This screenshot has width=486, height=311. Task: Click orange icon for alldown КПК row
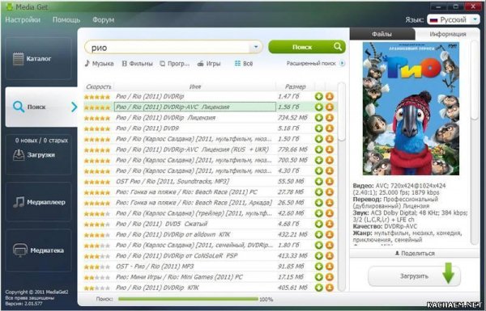[x=330, y=234]
